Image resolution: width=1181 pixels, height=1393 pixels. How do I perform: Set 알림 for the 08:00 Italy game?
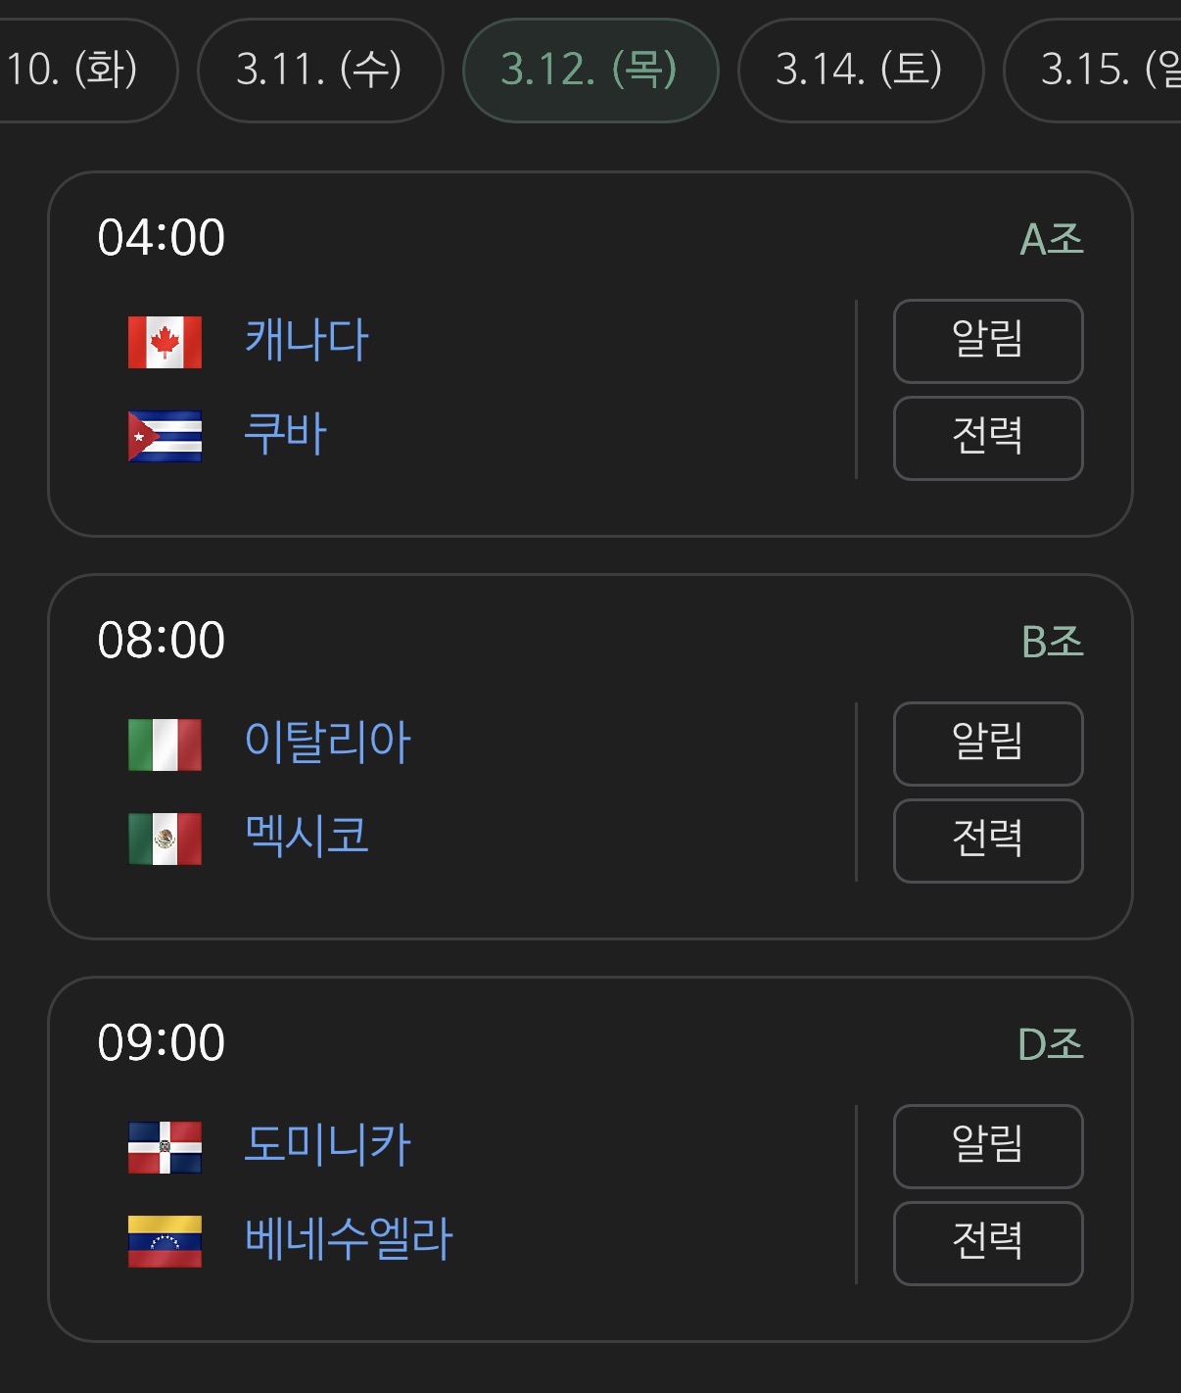[988, 744]
